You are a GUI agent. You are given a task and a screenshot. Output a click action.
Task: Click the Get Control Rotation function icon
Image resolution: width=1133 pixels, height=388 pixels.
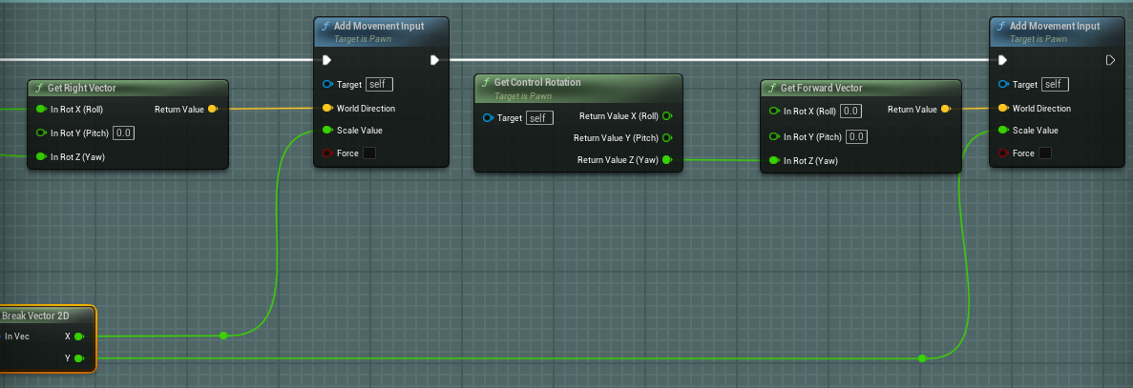pyautogui.click(x=486, y=82)
